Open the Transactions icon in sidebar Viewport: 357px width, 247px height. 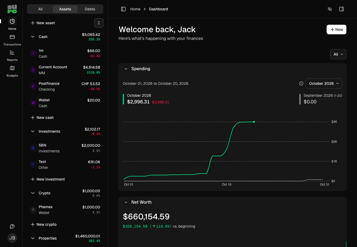(x=12, y=37)
